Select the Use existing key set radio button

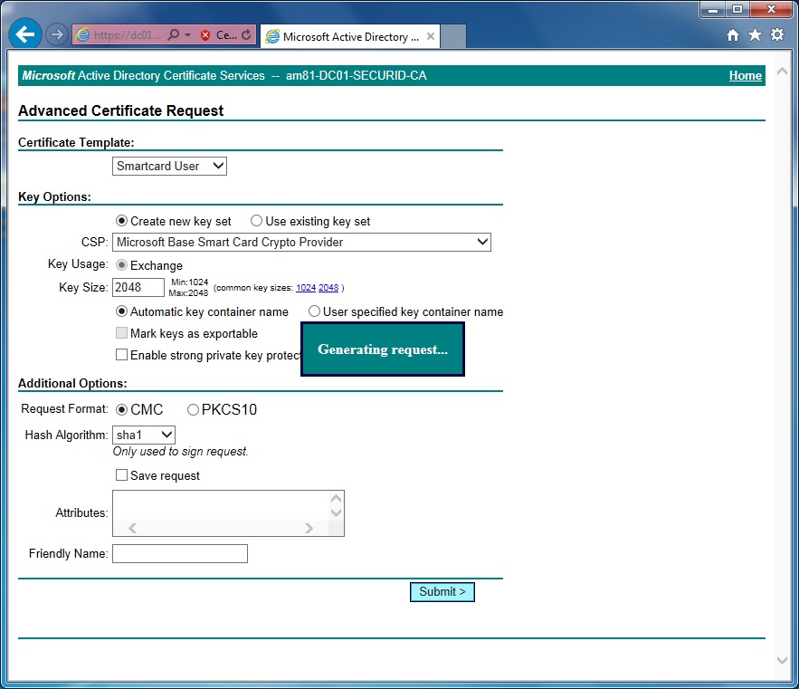pyautogui.click(x=256, y=220)
